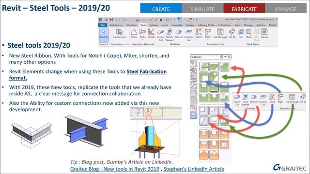310x174 pixels.
Task: Click Miter in the top Revit ribbon
Action: pos(208,33)
